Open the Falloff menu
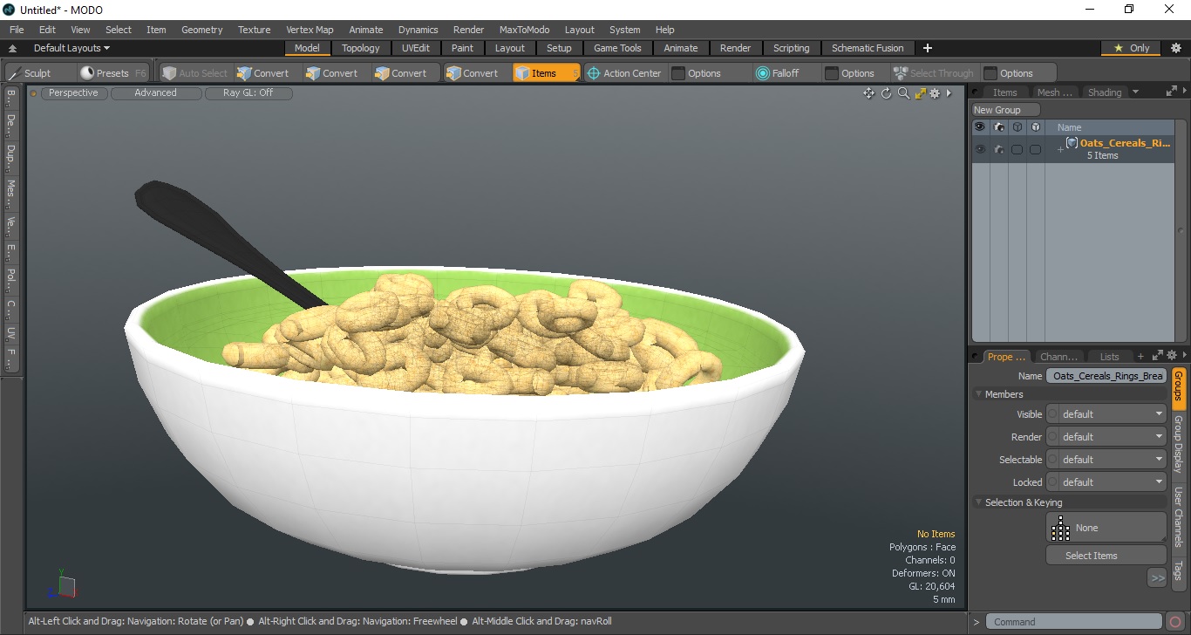The width and height of the screenshot is (1191, 635). (785, 73)
